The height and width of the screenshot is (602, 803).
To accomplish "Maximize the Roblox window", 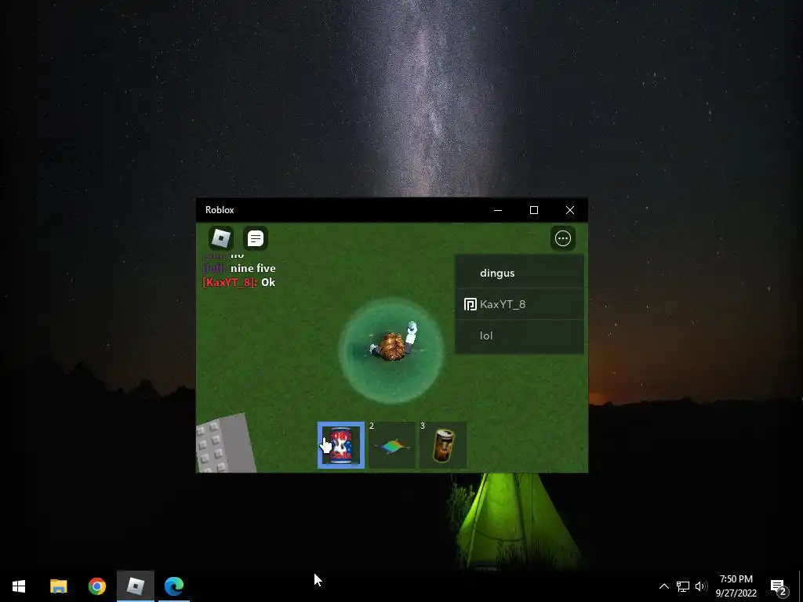I will [533, 210].
